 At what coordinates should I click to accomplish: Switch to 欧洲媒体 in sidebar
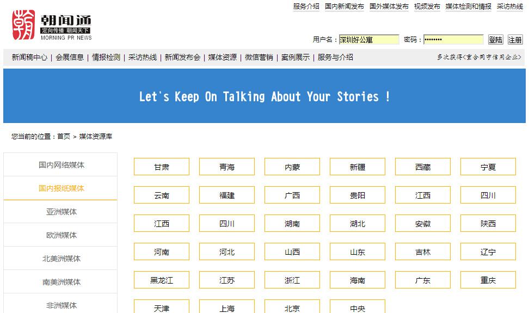coord(61,235)
